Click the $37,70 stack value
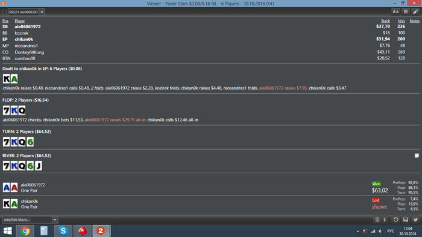 383,26
